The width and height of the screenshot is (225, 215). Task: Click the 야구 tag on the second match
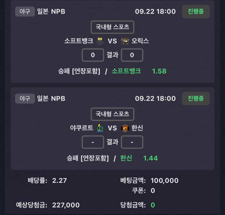point(25,98)
